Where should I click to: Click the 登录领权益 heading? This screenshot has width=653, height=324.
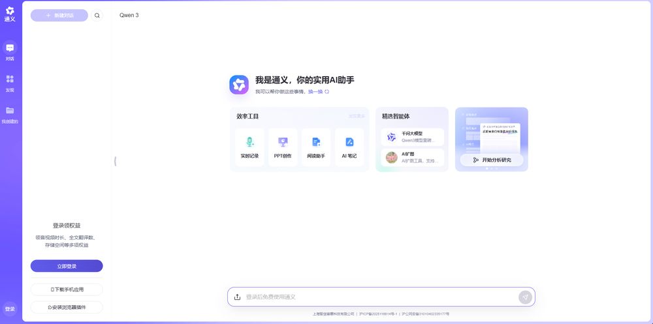coord(67,226)
